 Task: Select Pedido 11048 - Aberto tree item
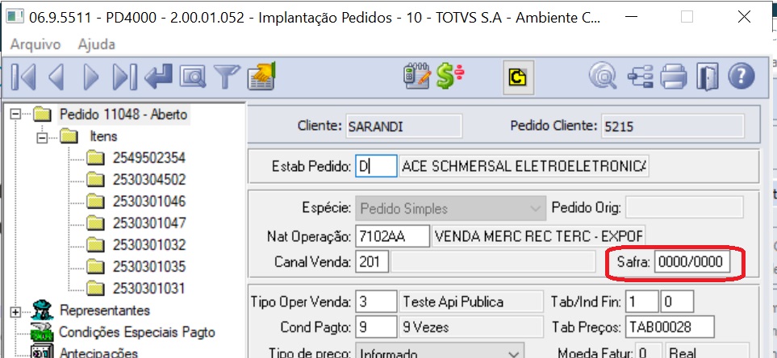click(x=123, y=114)
